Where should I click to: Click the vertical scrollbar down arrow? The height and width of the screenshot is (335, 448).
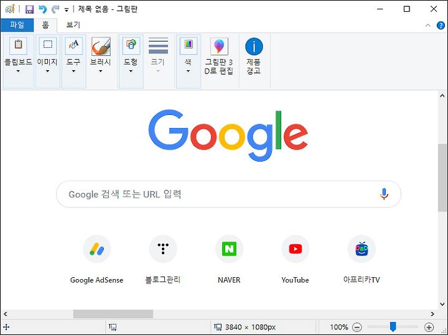[x=442, y=304]
